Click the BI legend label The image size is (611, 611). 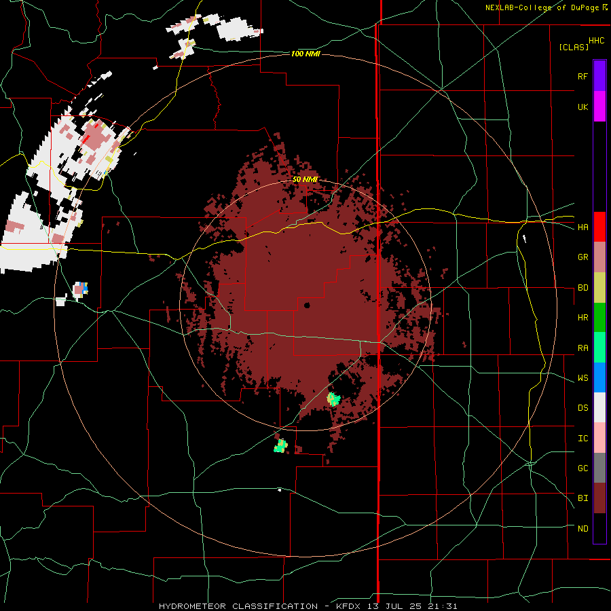click(582, 498)
